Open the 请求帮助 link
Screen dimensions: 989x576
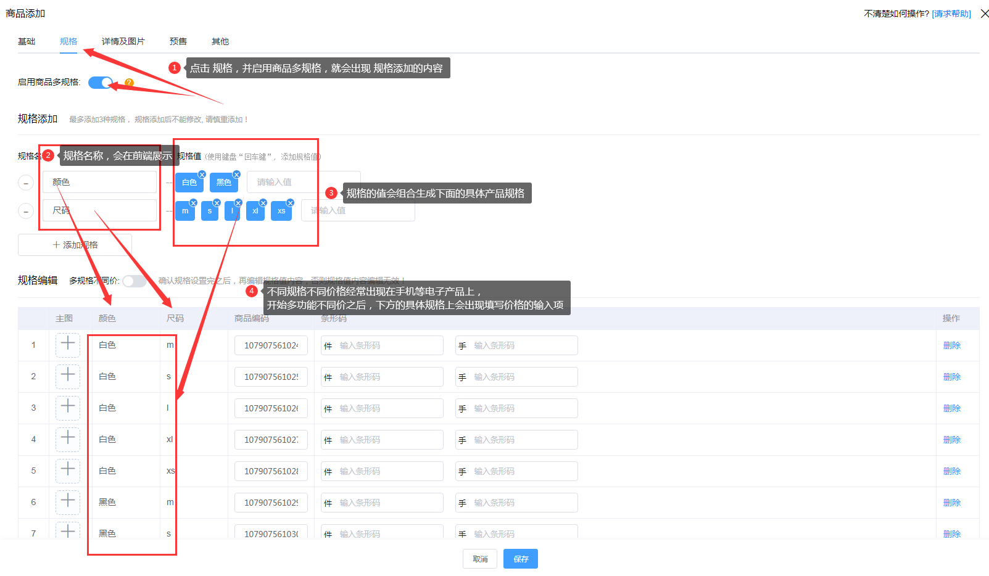pyautogui.click(x=951, y=14)
